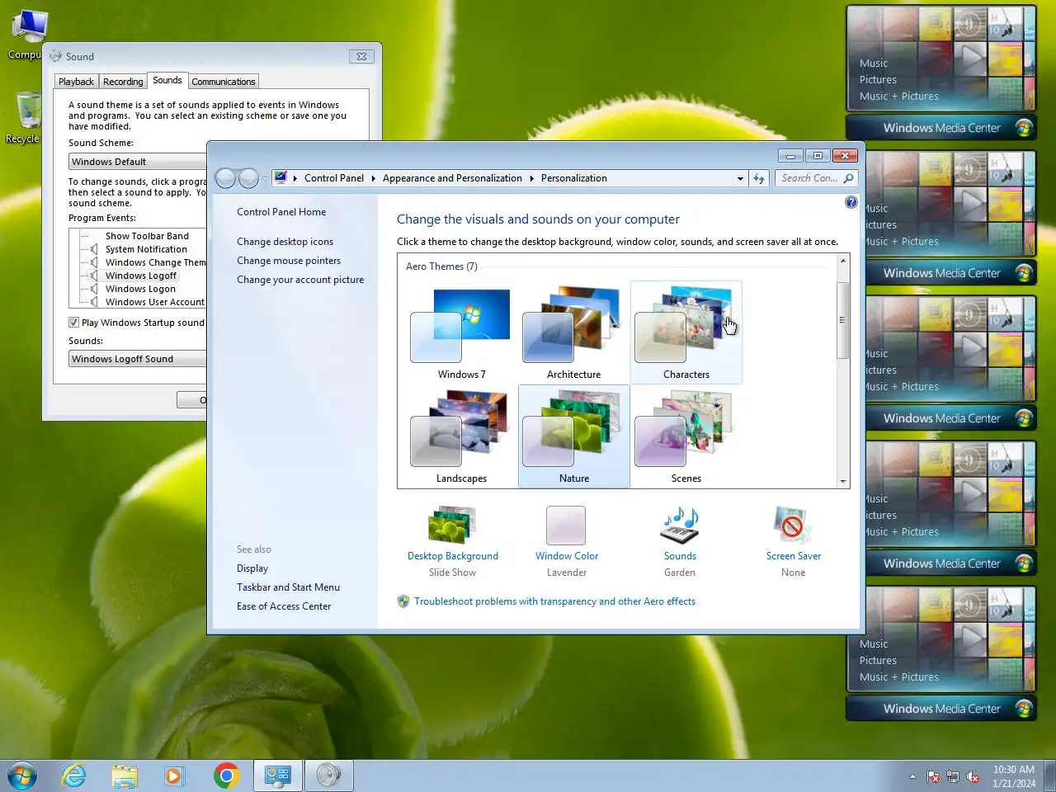Image resolution: width=1056 pixels, height=792 pixels.
Task: Click inside the Search Control Panel field
Action: (x=809, y=178)
